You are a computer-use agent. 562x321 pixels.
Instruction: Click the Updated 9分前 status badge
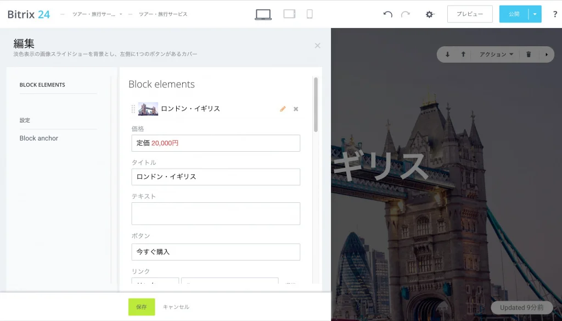521,308
